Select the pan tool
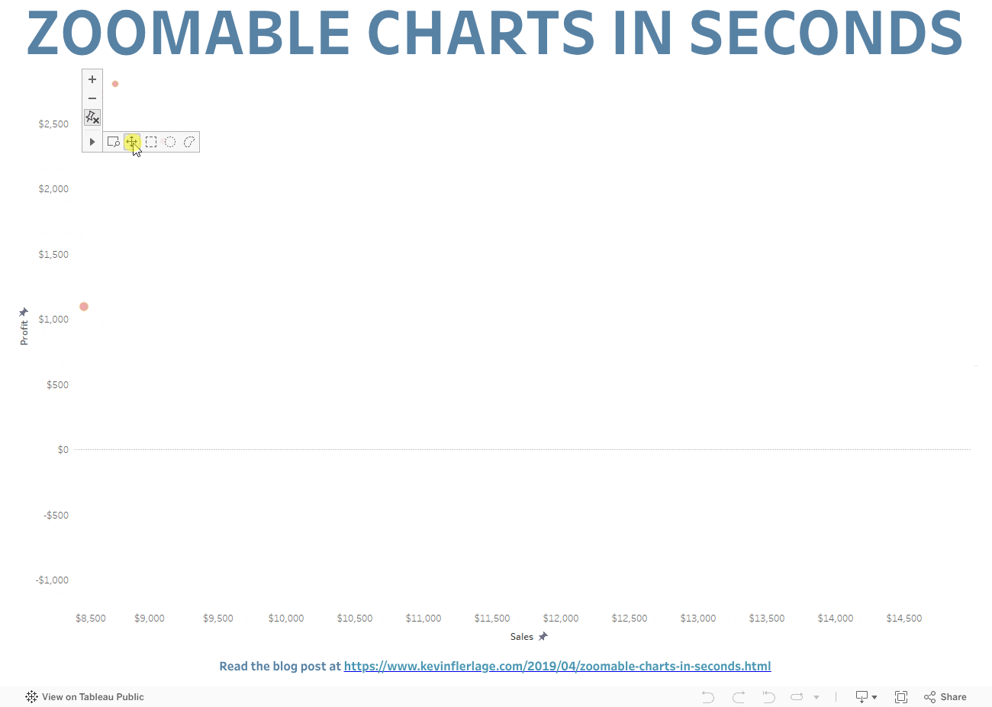 tap(132, 142)
